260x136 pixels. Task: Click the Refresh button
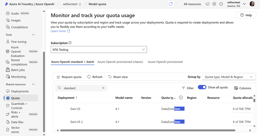pos(95,77)
